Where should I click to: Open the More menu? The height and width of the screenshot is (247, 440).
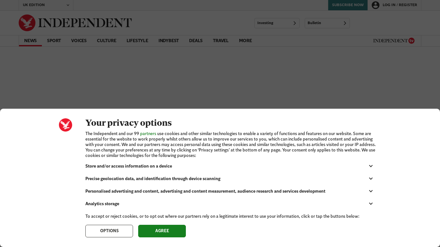point(245,41)
